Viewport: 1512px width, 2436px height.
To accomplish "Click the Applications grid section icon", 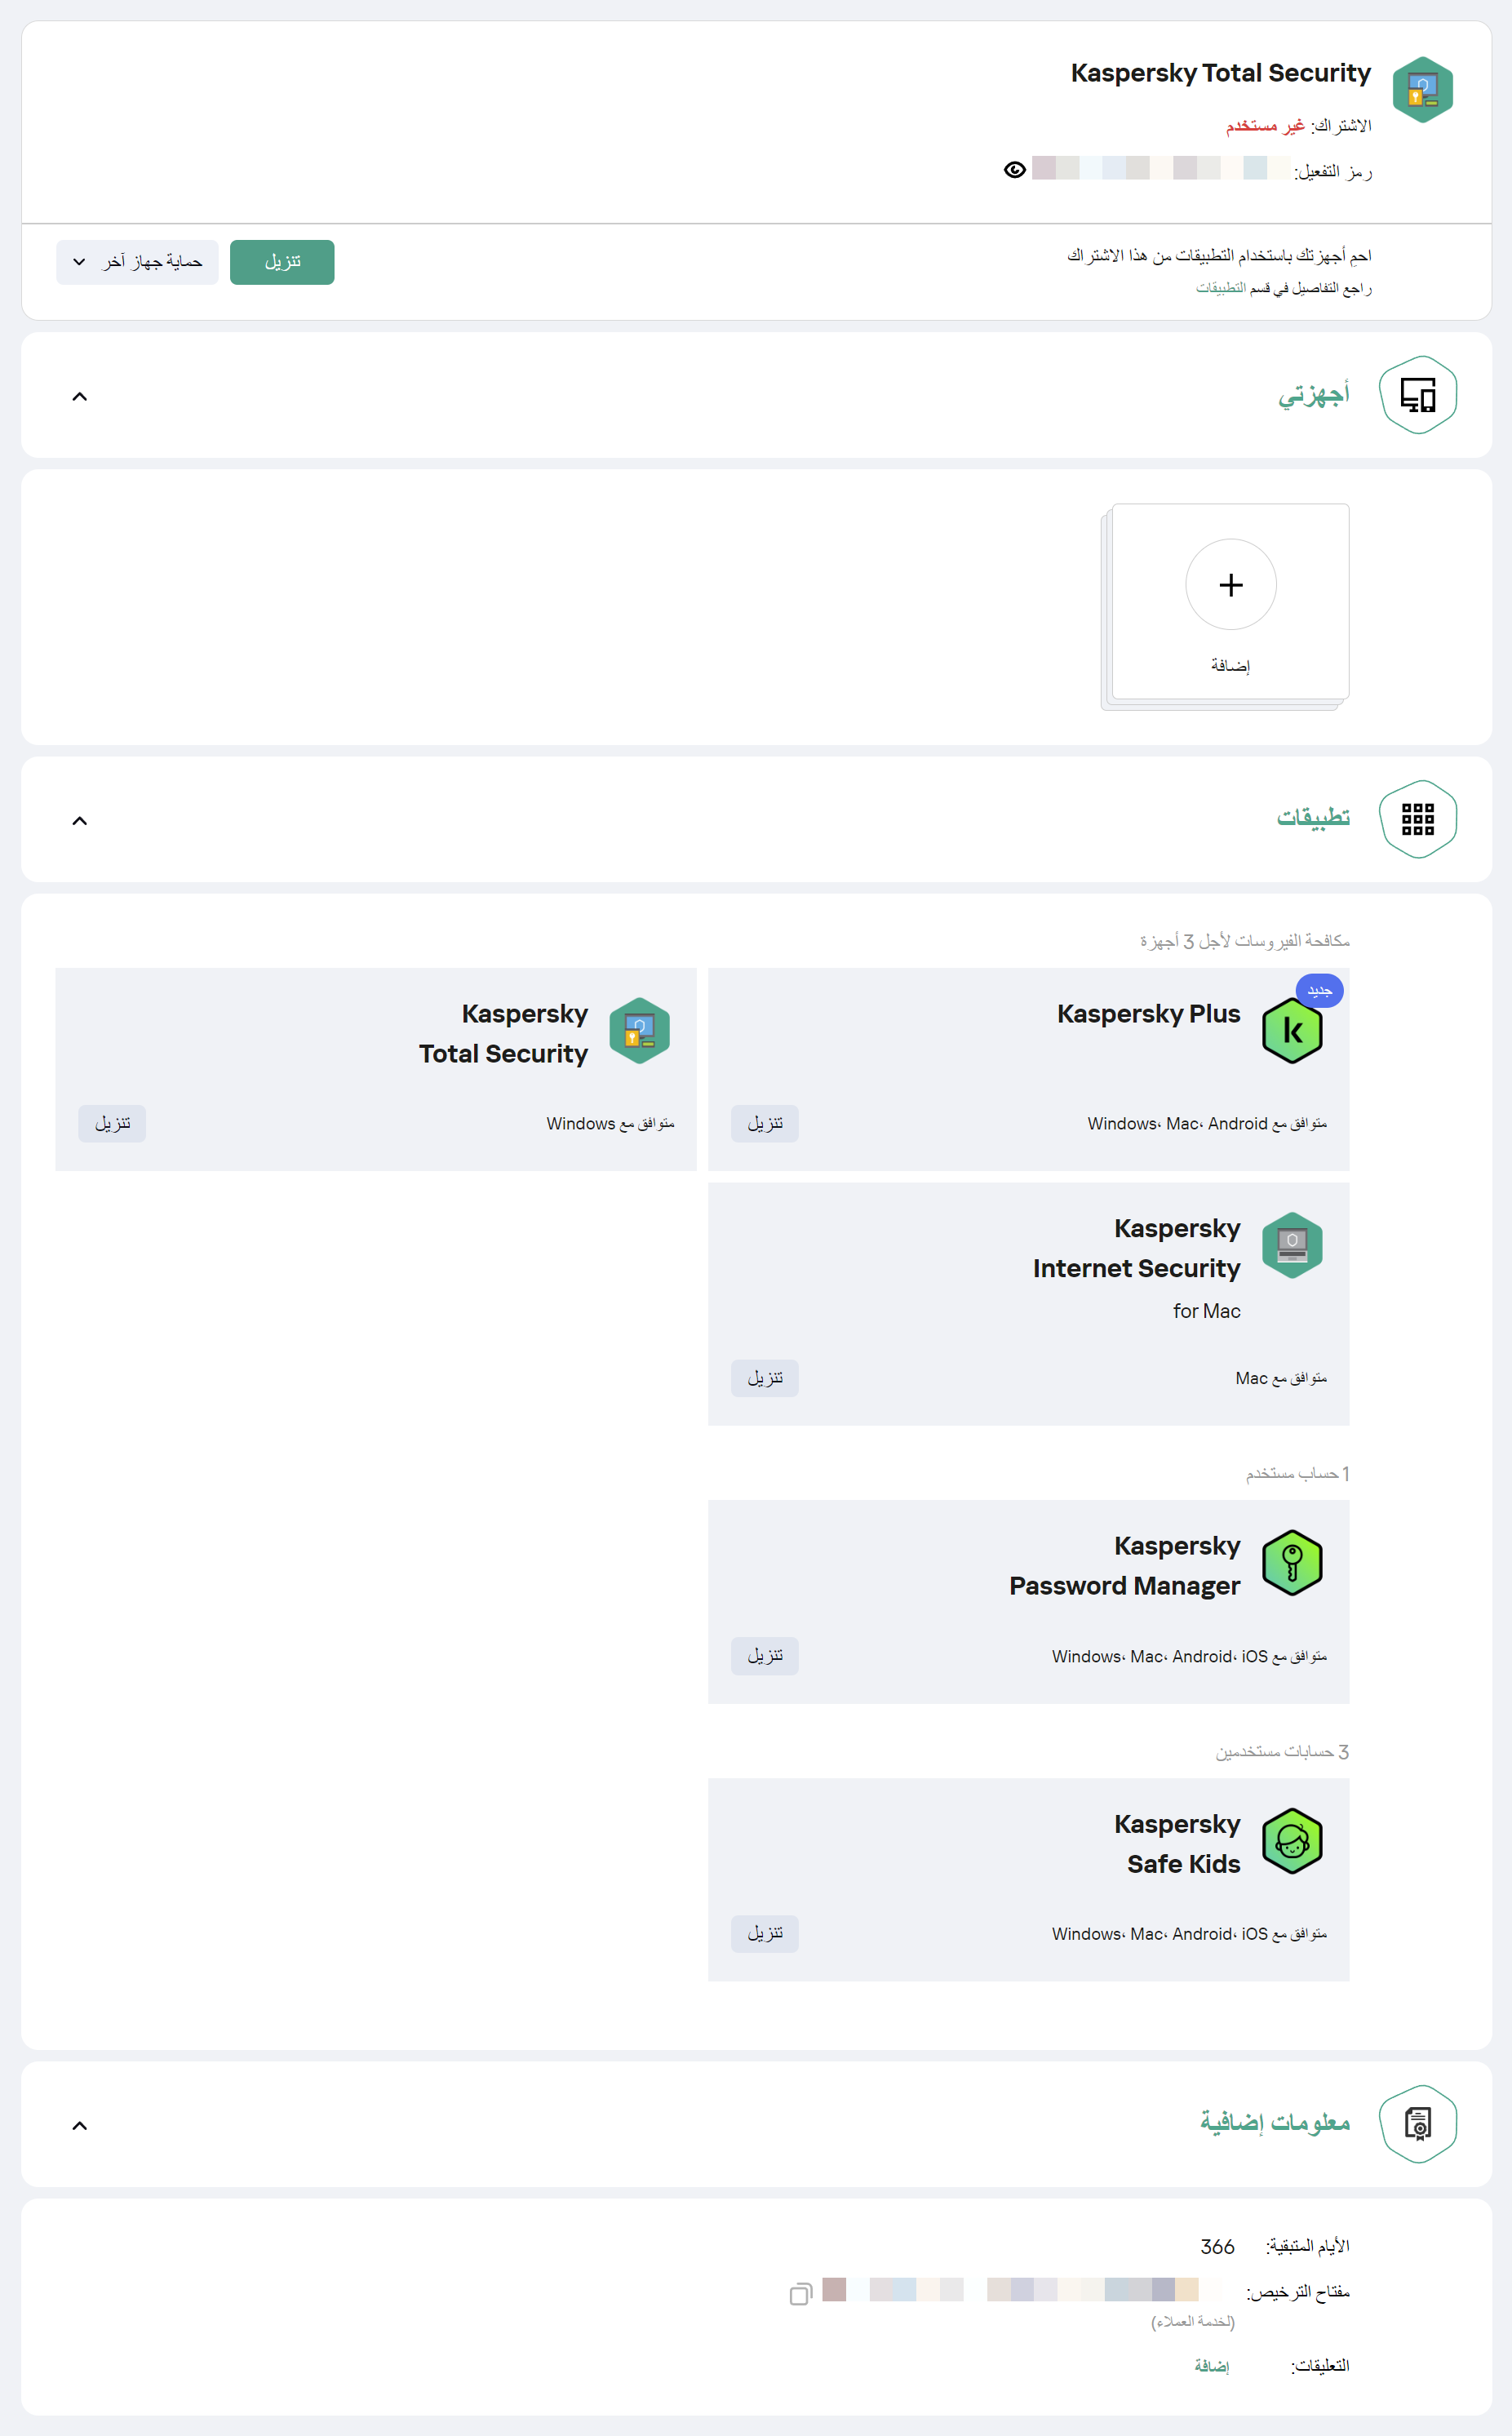I will point(1417,819).
